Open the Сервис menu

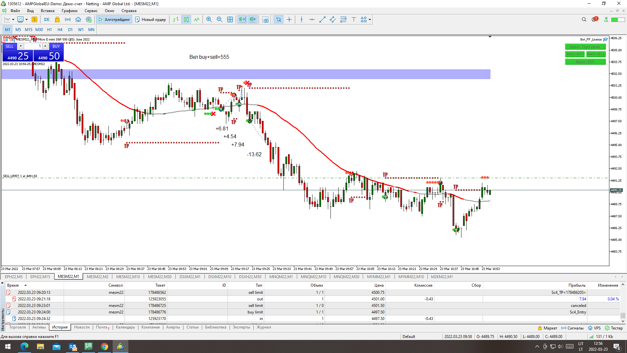(91, 11)
